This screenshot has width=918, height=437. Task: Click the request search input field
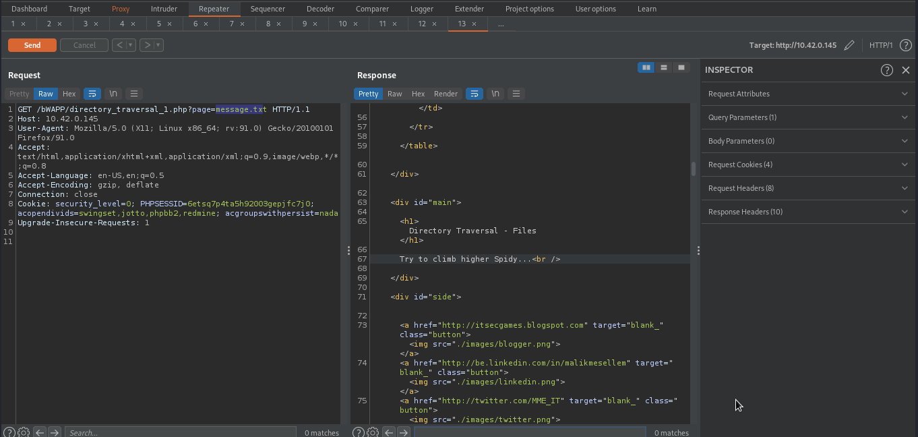[180, 432]
